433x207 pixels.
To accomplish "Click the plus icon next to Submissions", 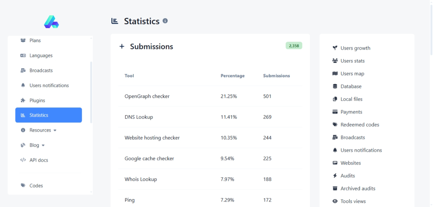I will tap(122, 47).
